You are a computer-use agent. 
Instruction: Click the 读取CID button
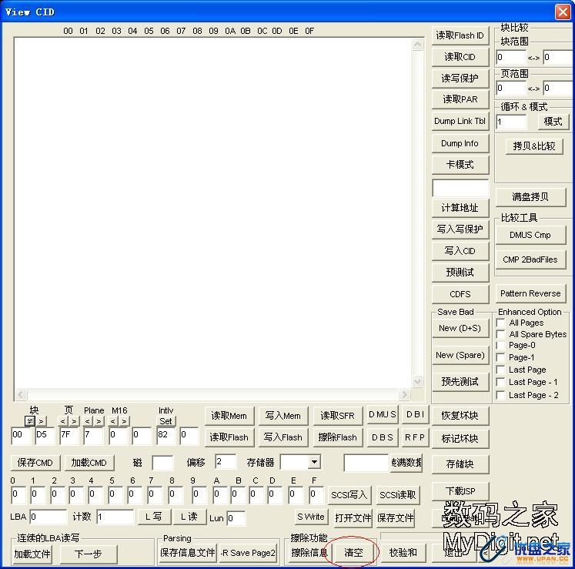[x=460, y=57]
